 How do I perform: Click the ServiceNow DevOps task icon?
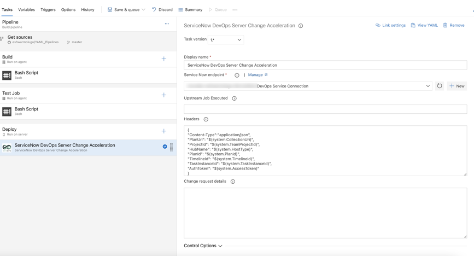coord(7,148)
